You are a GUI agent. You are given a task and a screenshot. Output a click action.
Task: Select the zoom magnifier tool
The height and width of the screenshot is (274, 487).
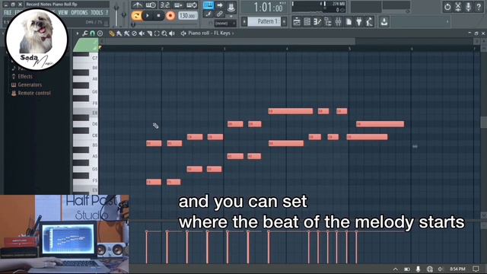(164, 33)
